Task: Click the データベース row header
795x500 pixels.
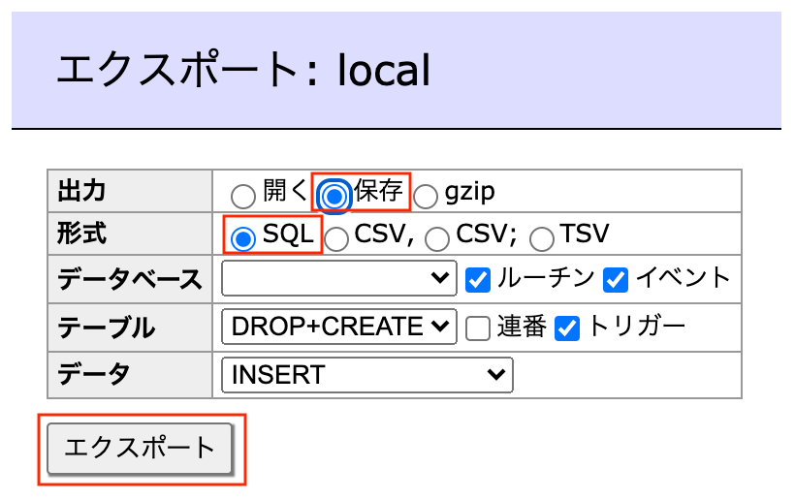Action: (130, 279)
